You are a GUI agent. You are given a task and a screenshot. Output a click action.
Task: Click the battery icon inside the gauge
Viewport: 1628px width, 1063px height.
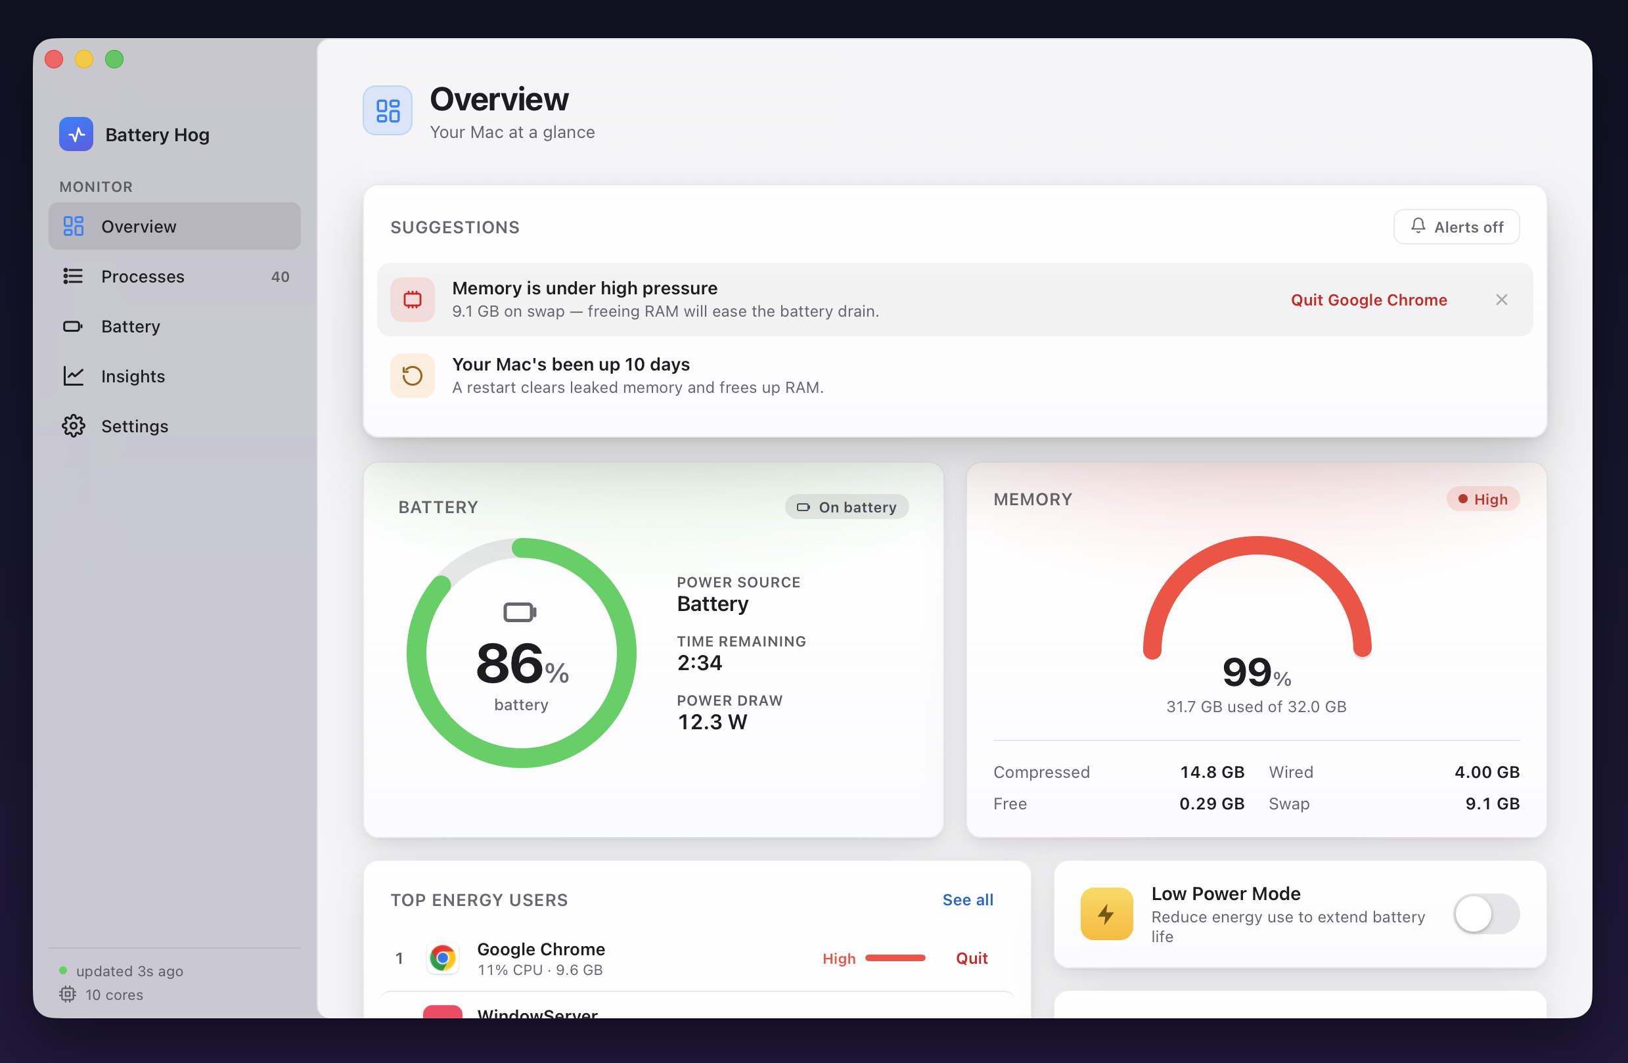[x=520, y=612]
